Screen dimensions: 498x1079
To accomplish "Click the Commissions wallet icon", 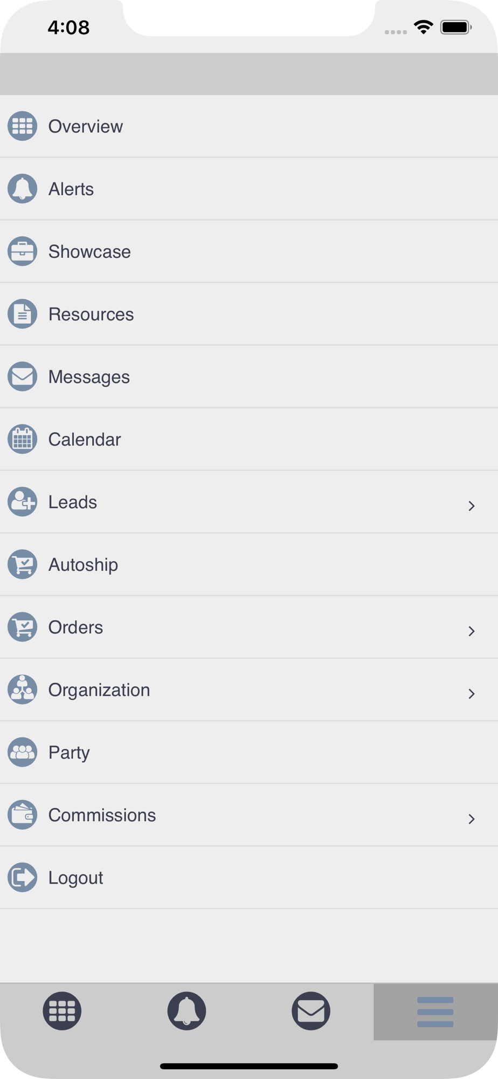I will [x=22, y=815].
